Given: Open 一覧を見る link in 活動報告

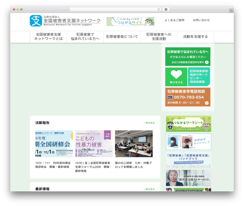Looking at the screenshot, I should (x=149, y=123).
